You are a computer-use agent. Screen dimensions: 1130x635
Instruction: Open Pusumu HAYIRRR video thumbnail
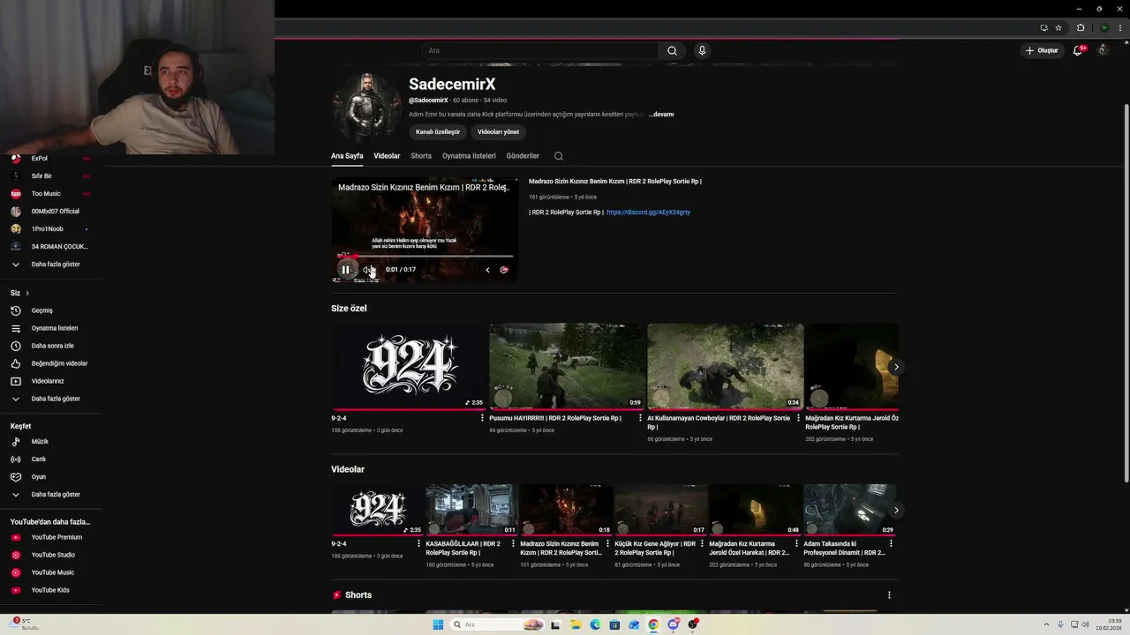tap(568, 366)
